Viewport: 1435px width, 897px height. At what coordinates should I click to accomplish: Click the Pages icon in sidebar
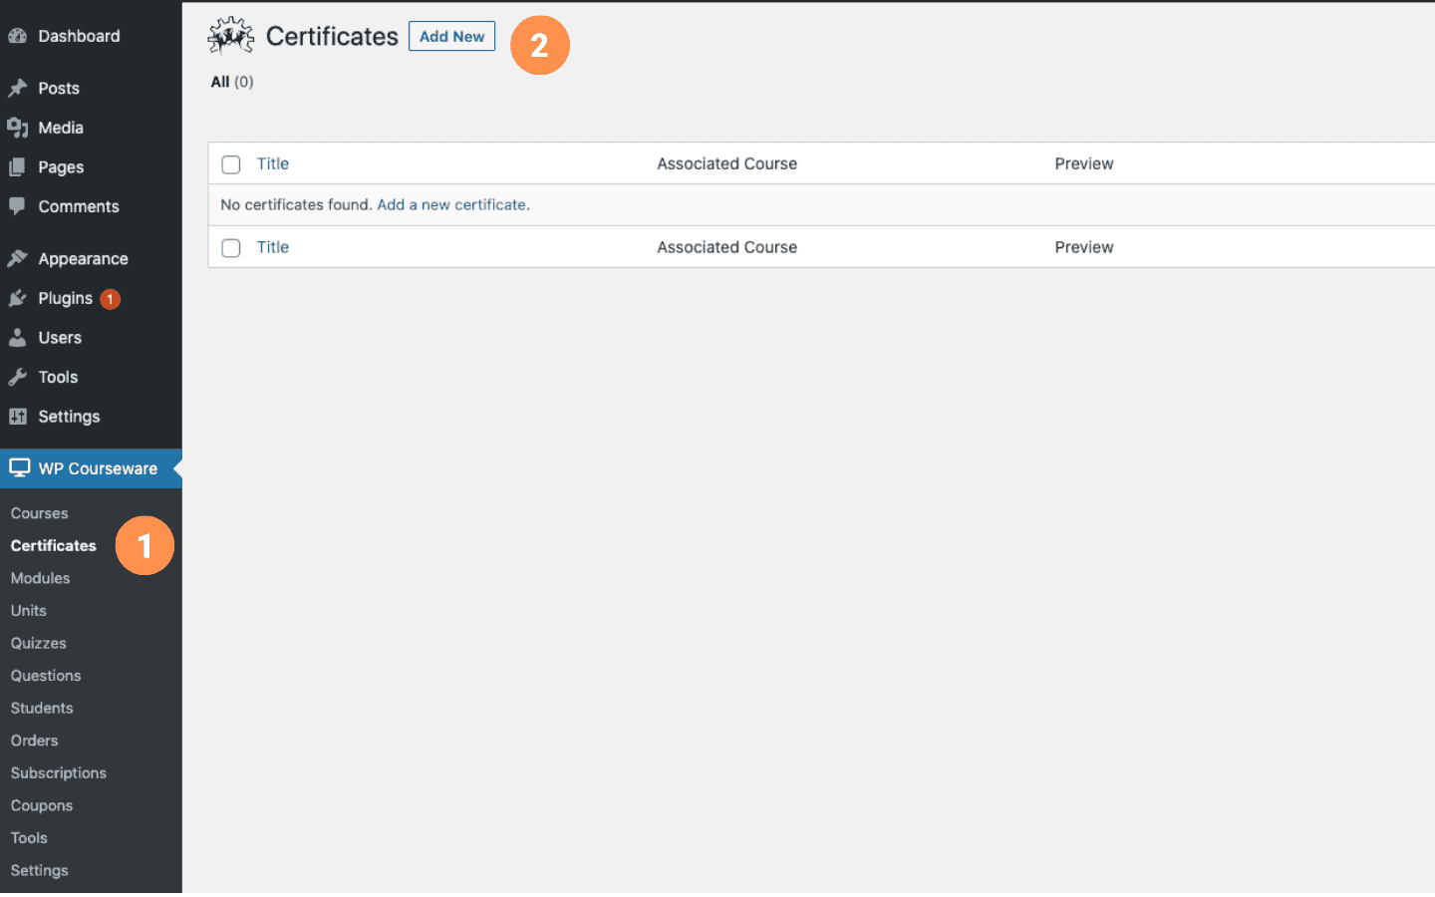coord(17,167)
